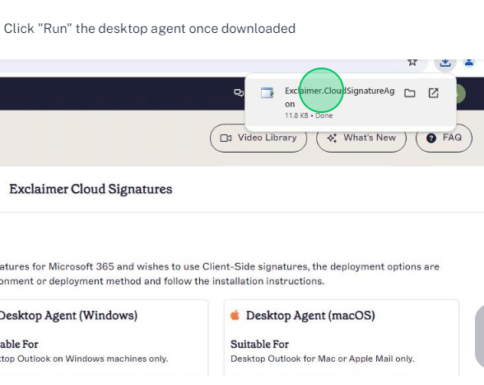Viewport: 484px width, 385px height.
Task: Open the browser profile avatar icon
Action: 469,62
